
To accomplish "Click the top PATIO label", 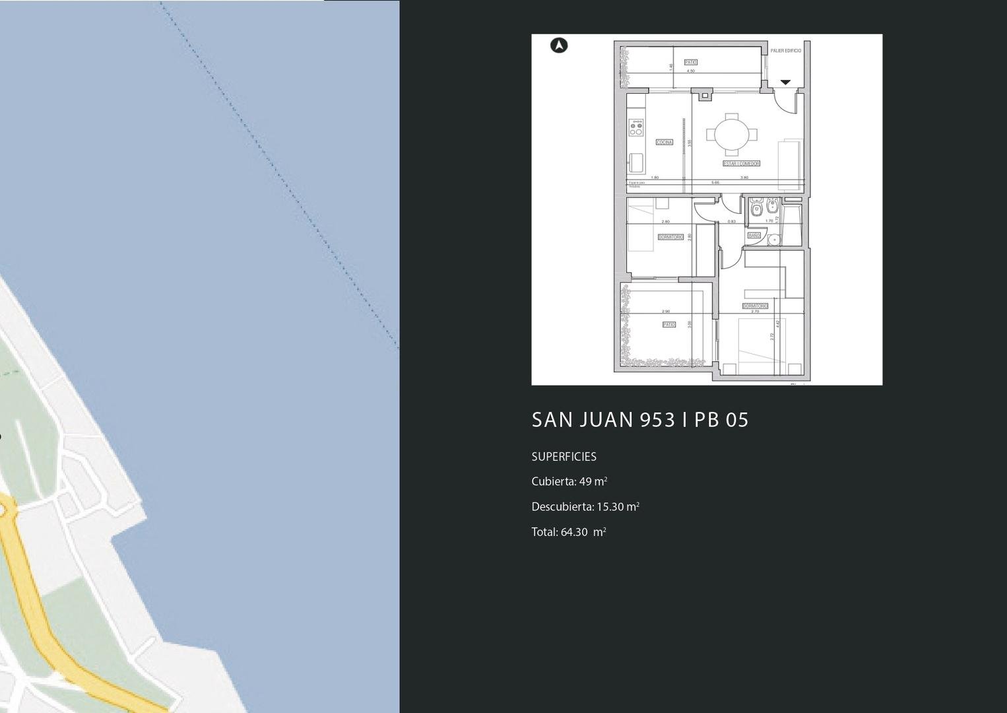I will (x=691, y=62).
